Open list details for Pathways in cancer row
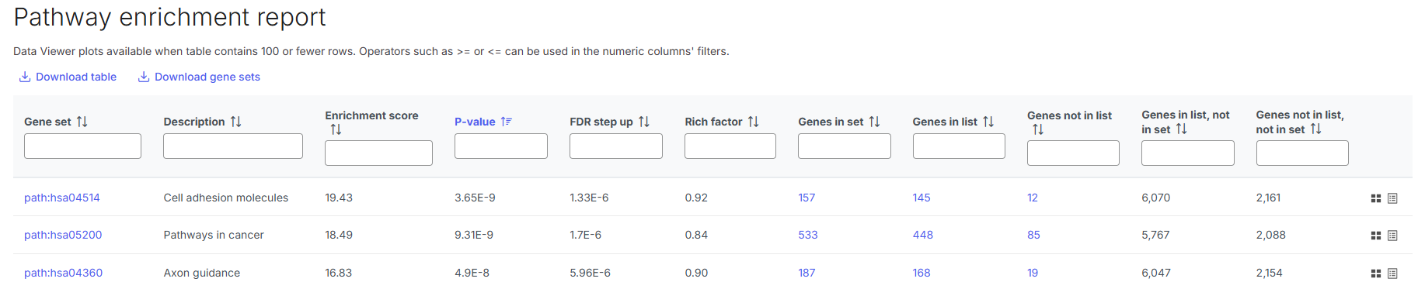The image size is (1418, 289). click(x=1392, y=236)
